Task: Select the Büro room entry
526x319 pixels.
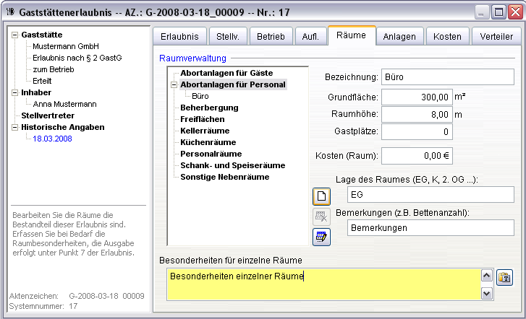Action: click(x=200, y=96)
